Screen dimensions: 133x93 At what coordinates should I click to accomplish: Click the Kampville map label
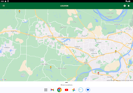[x=117, y=25]
